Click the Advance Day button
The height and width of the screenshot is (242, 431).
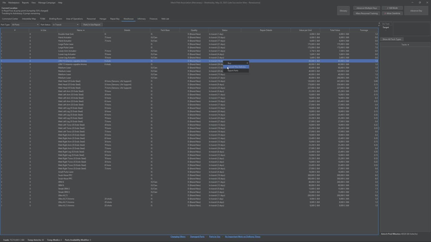point(416,11)
